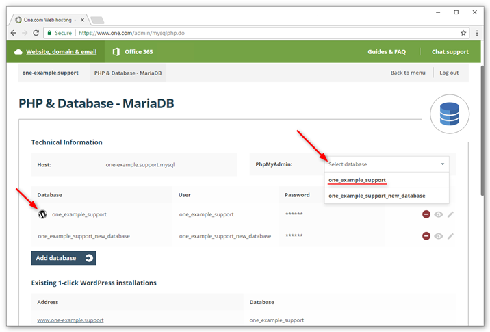Choose one_example_support in PhpMyAdmin dropdown
Image resolution: width=490 pixels, height=332 pixels.
[387, 180]
